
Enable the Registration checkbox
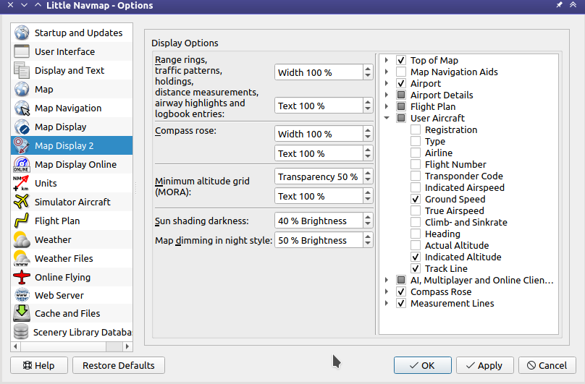click(x=416, y=129)
